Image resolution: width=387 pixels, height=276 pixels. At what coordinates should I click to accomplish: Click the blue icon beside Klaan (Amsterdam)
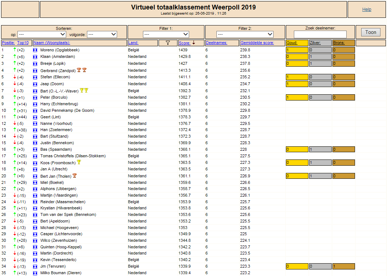[x=35, y=56]
